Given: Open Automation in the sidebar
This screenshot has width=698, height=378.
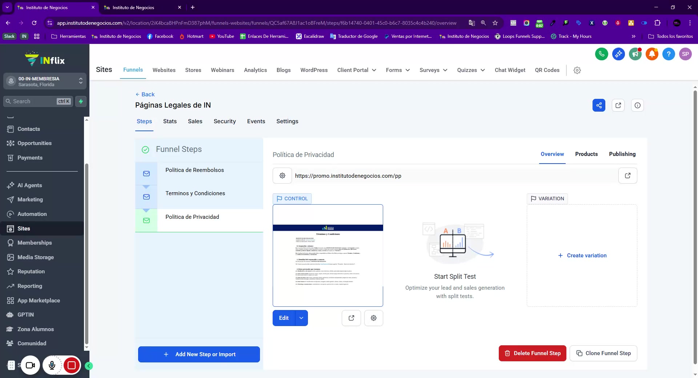Looking at the screenshot, I should coord(32,214).
